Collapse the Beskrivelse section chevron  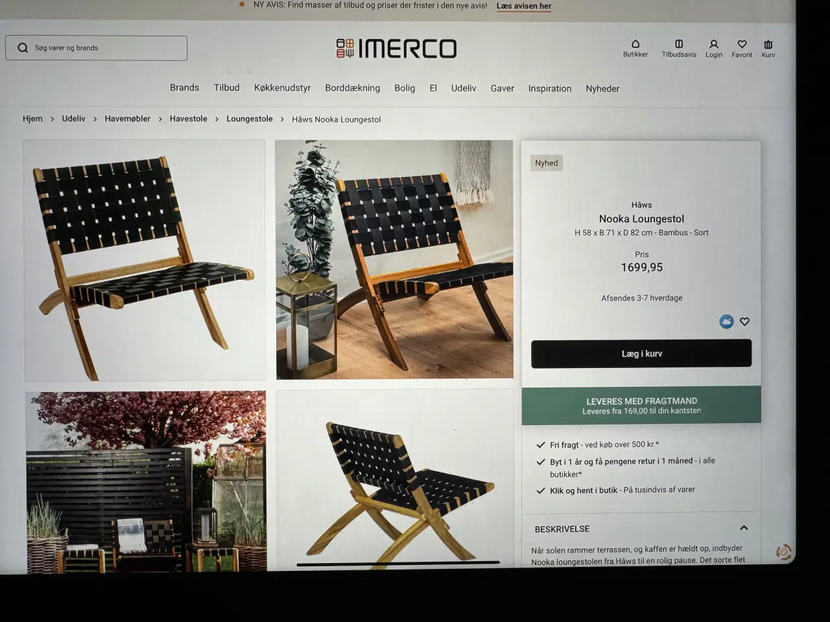tap(744, 528)
